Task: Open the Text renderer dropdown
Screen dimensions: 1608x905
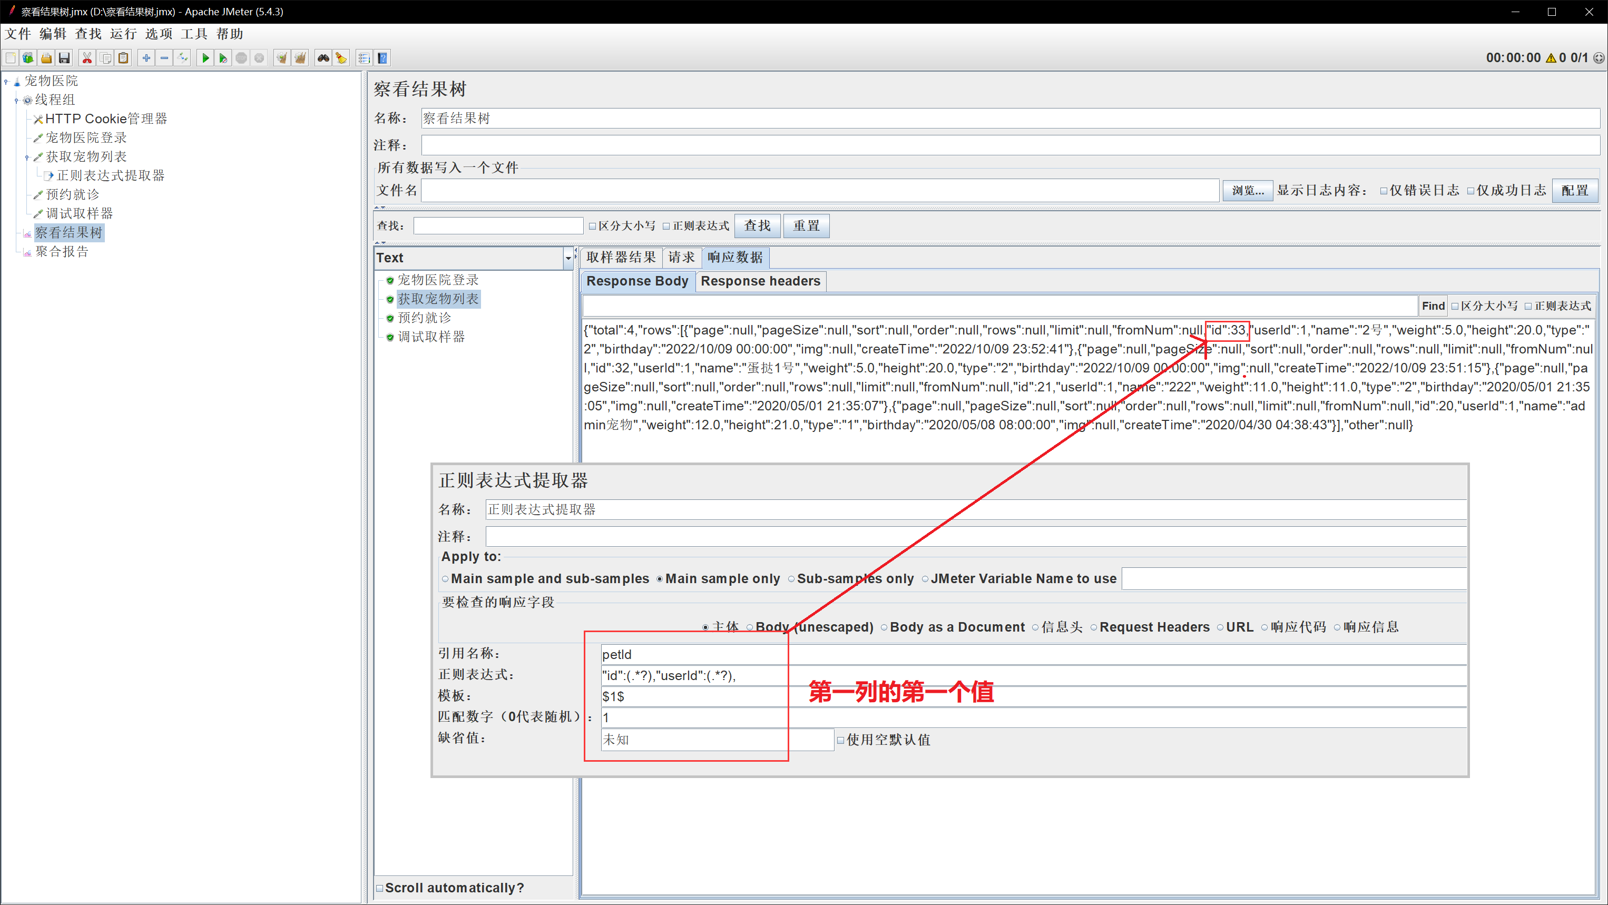Action: [x=567, y=258]
